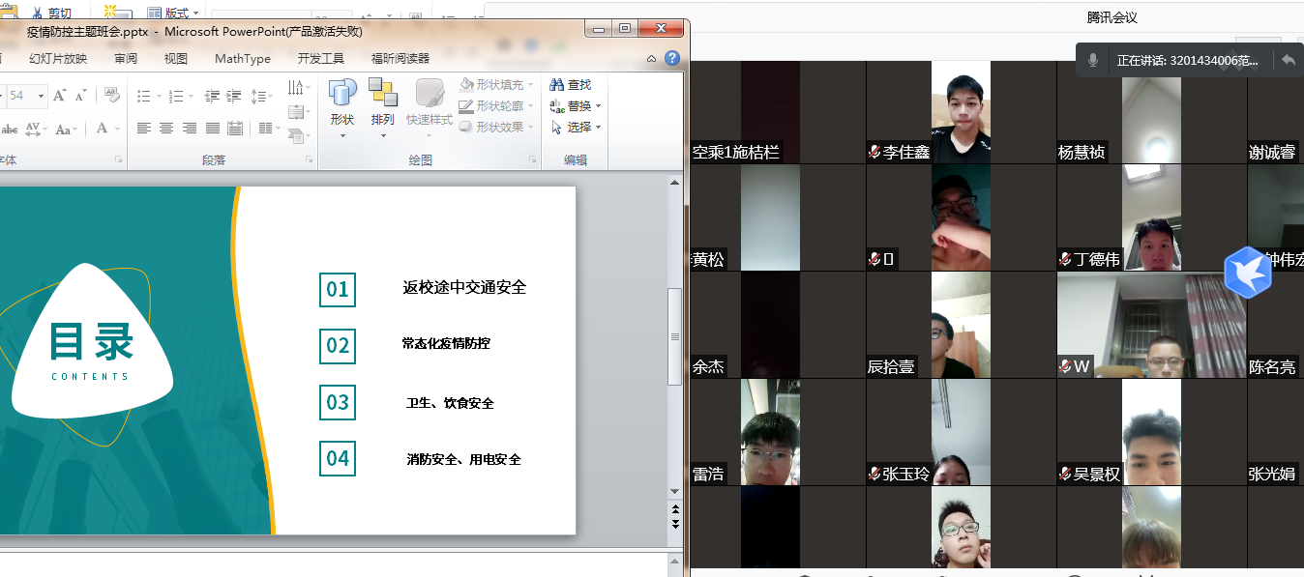Open the font size 54 dropdown
The height and width of the screenshot is (577, 1304).
(41, 96)
